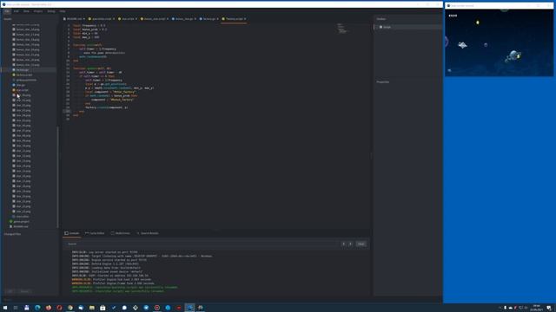Open the Help menu
The image size is (556, 312).
[x=63, y=11]
